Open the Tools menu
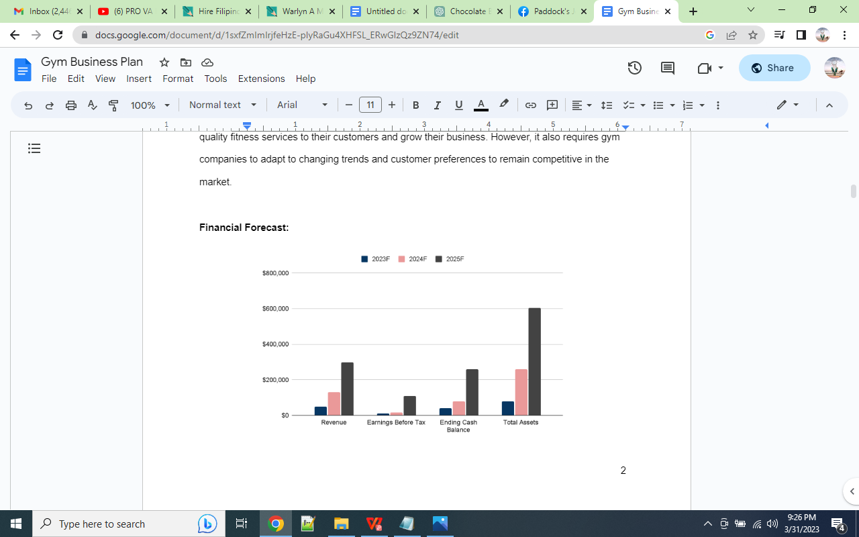 click(x=215, y=79)
